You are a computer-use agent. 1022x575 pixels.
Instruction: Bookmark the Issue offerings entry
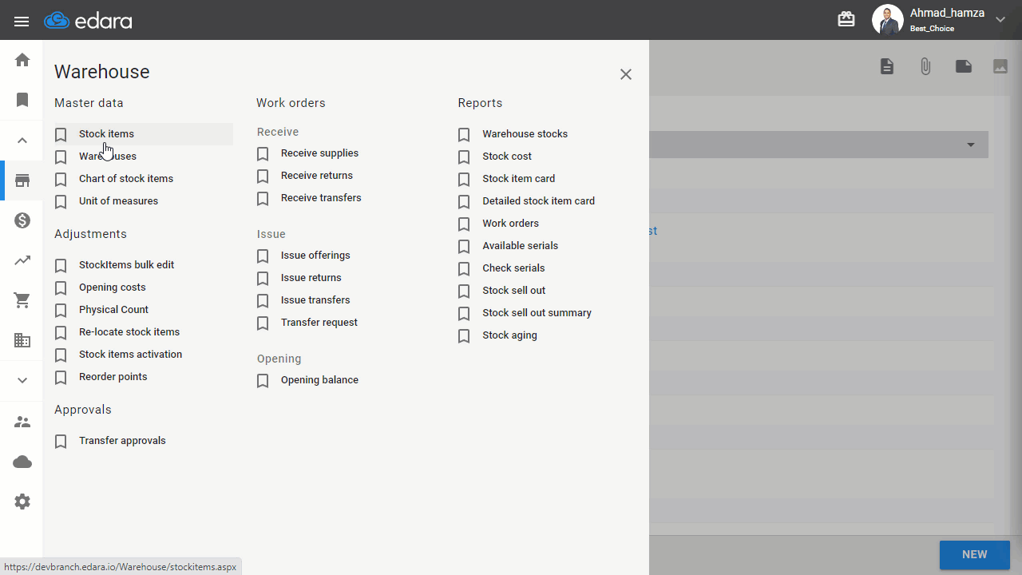(263, 256)
